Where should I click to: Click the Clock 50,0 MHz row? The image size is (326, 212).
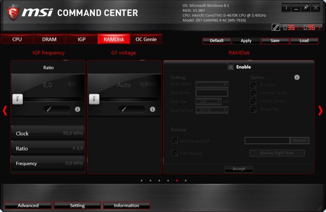(x=48, y=133)
